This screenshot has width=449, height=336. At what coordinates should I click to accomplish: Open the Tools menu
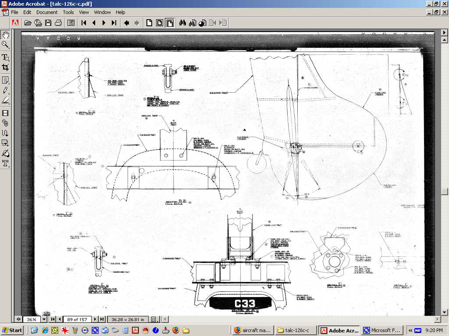click(68, 12)
